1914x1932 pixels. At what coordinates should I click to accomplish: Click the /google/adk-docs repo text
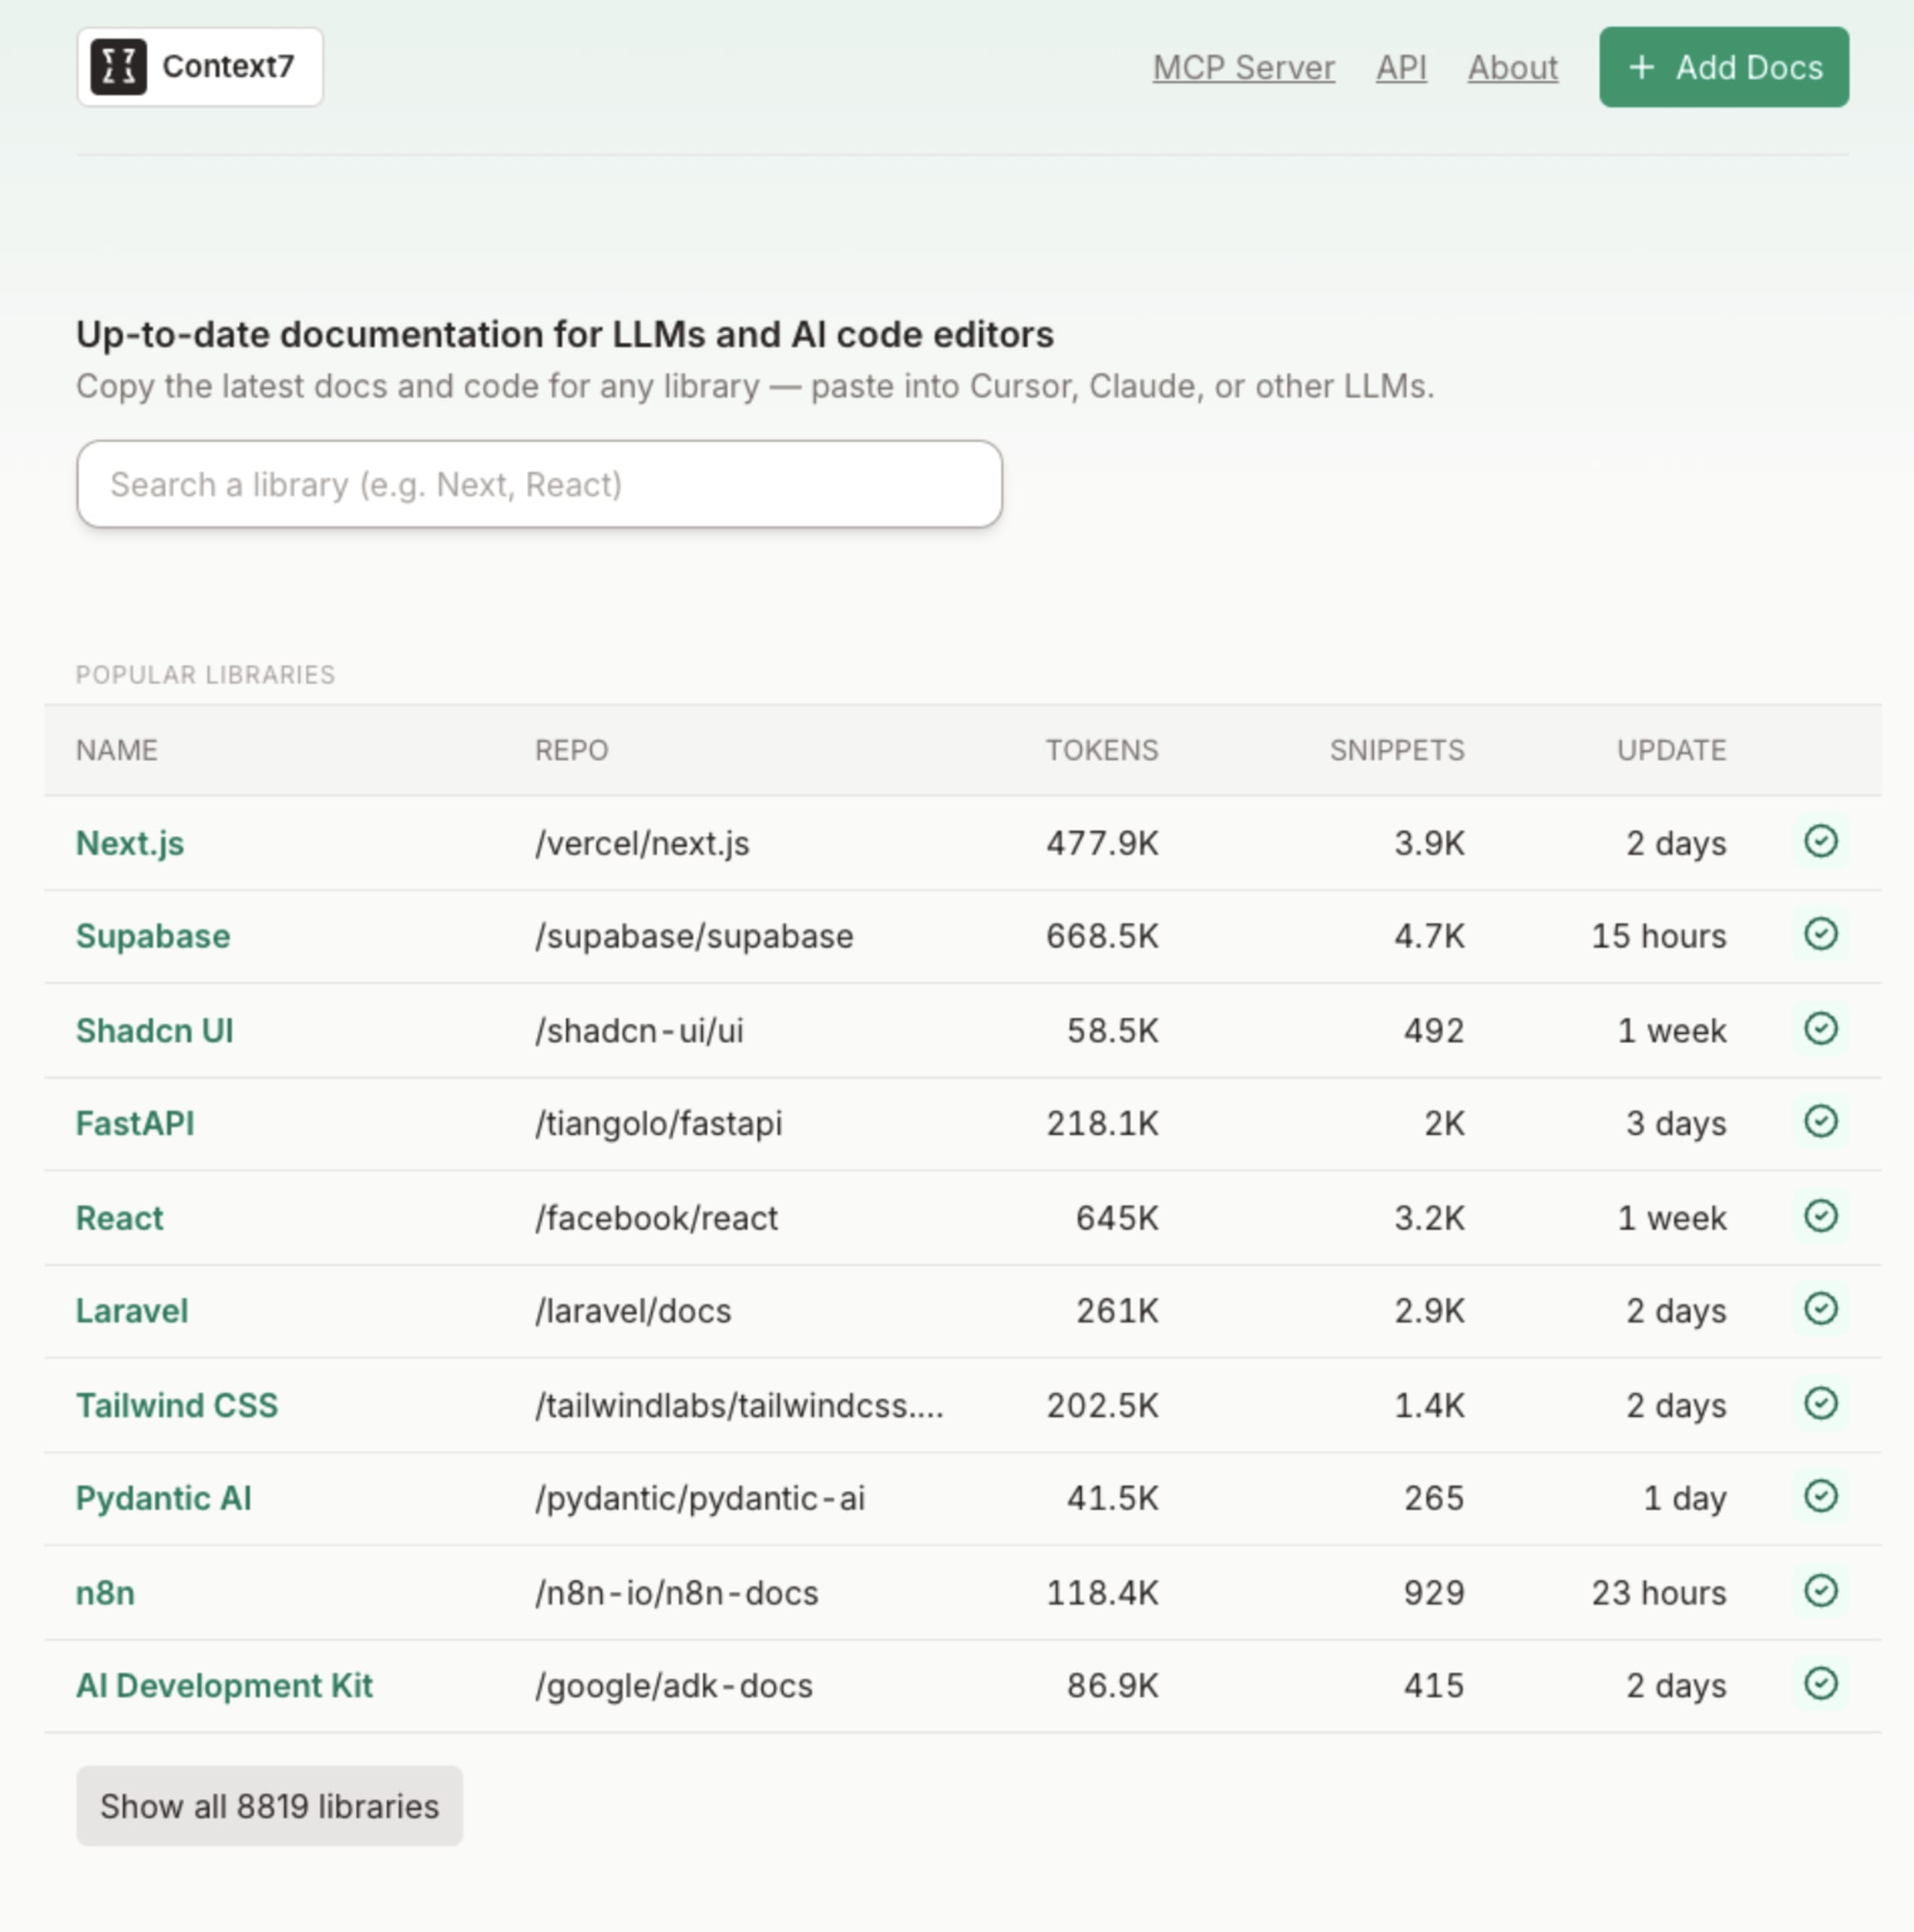click(674, 1686)
